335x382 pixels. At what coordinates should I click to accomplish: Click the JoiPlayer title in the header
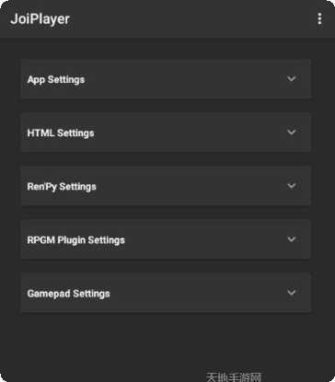pos(40,19)
